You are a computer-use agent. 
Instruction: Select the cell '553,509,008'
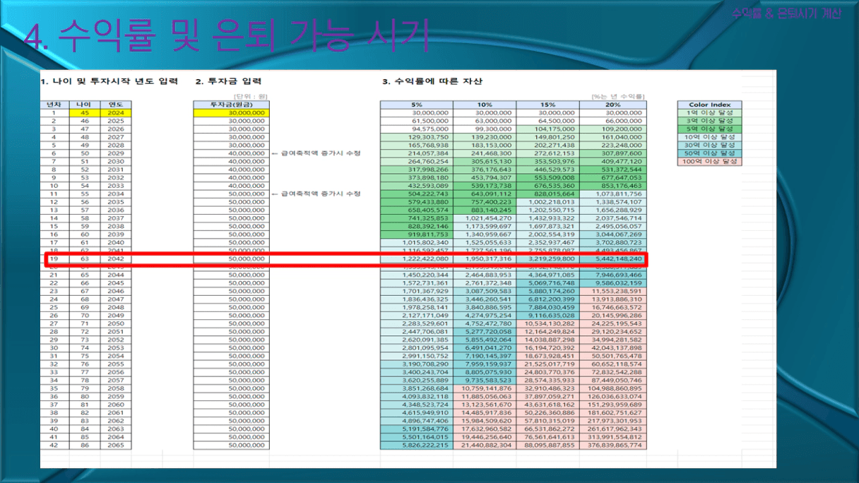tap(547, 178)
